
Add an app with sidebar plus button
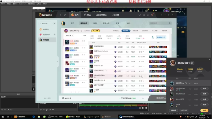(x=54, y=24)
